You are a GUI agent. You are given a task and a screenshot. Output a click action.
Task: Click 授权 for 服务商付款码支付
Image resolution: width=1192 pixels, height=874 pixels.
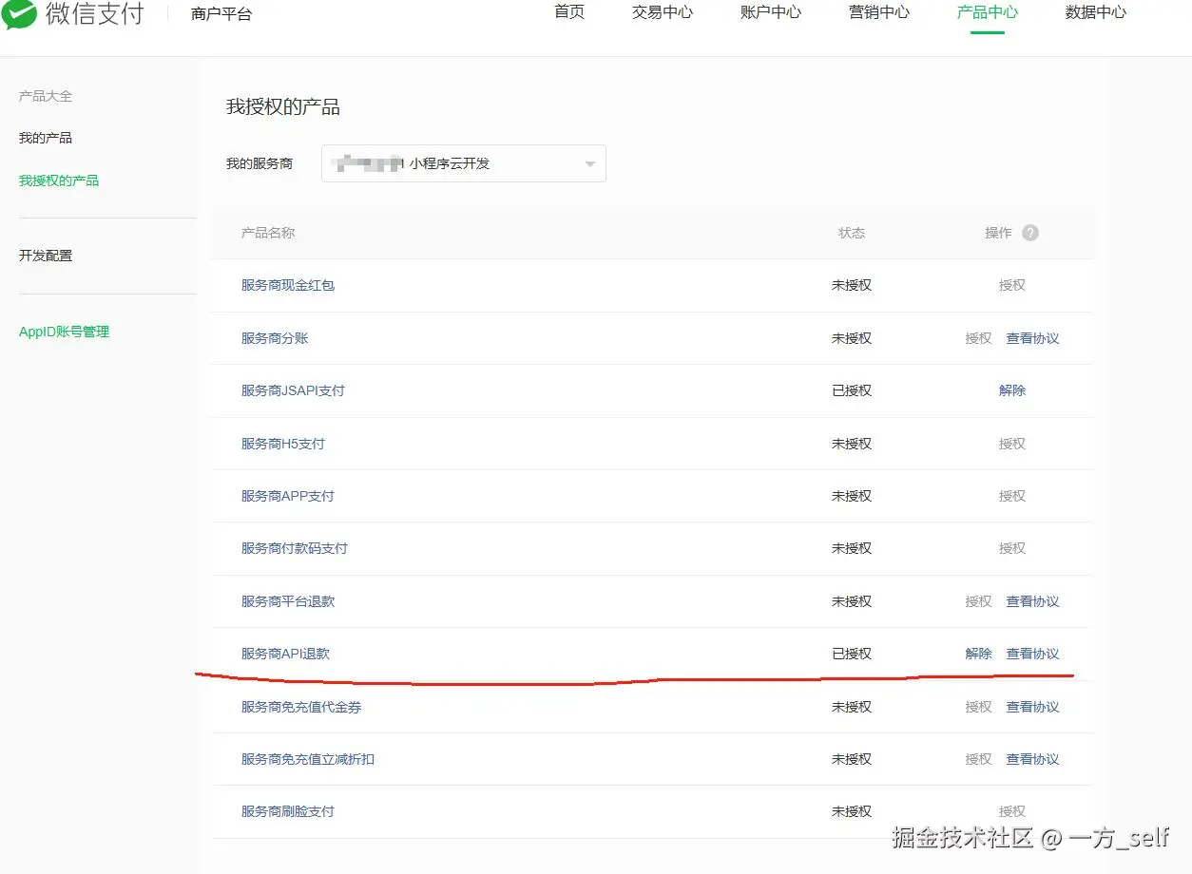point(1012,548)
